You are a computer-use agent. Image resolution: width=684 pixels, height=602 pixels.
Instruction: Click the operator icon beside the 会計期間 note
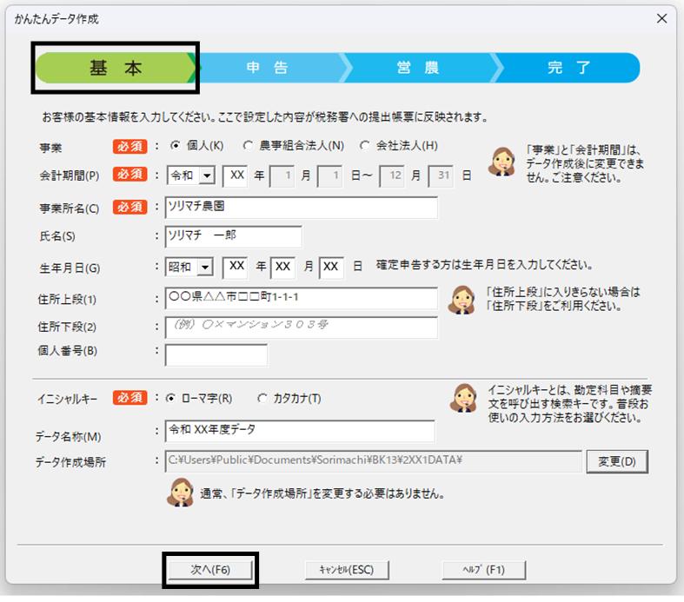coord(501,162)
